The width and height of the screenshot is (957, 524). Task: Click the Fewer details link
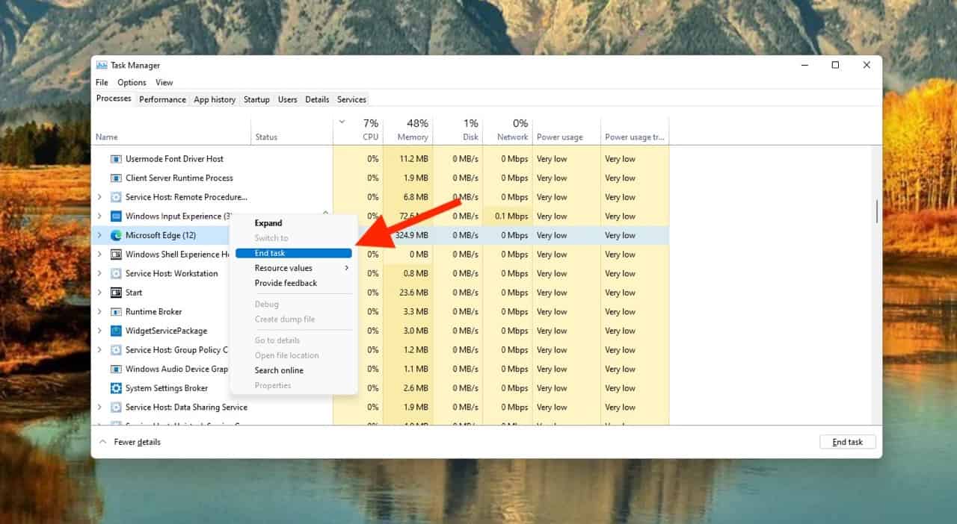pos(137,442)
